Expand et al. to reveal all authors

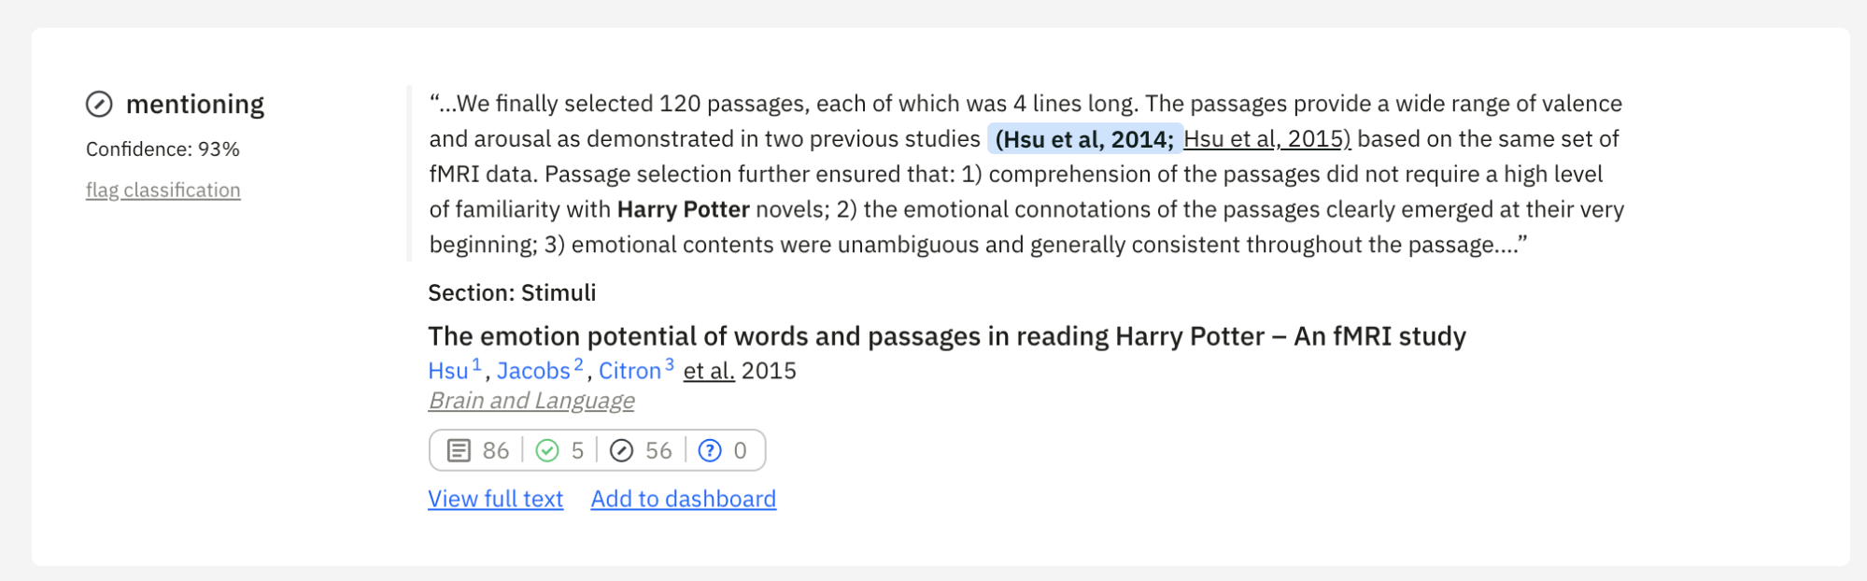click(707, 371)
